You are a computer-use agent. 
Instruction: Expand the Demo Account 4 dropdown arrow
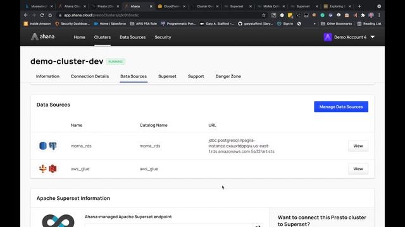[373, 37]
